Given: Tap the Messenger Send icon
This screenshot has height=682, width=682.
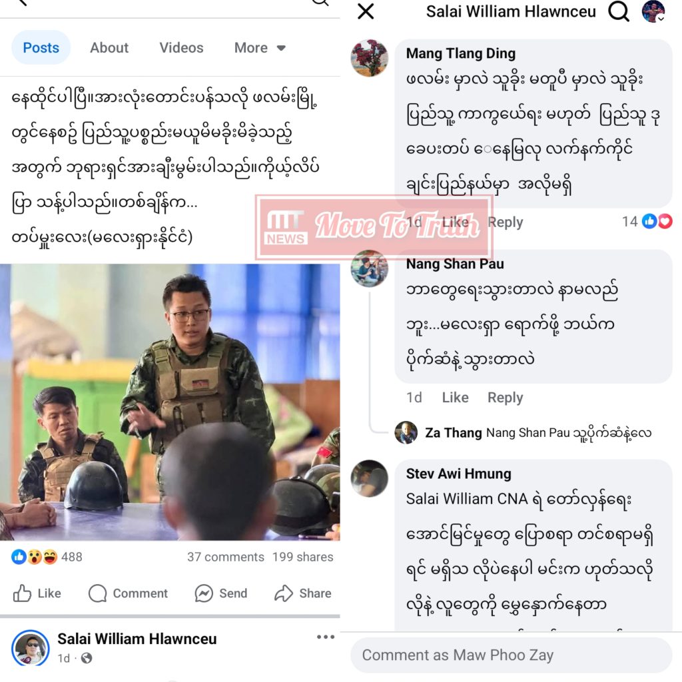Looking at the screenshot, I should (x=204, y=593).
